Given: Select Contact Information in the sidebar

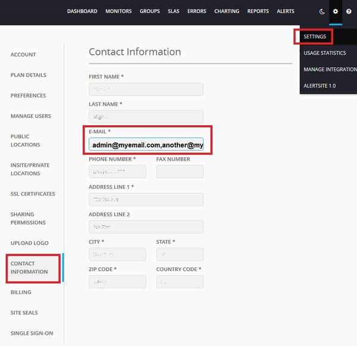Looking at the screenshot, I should tap(29, 268).
